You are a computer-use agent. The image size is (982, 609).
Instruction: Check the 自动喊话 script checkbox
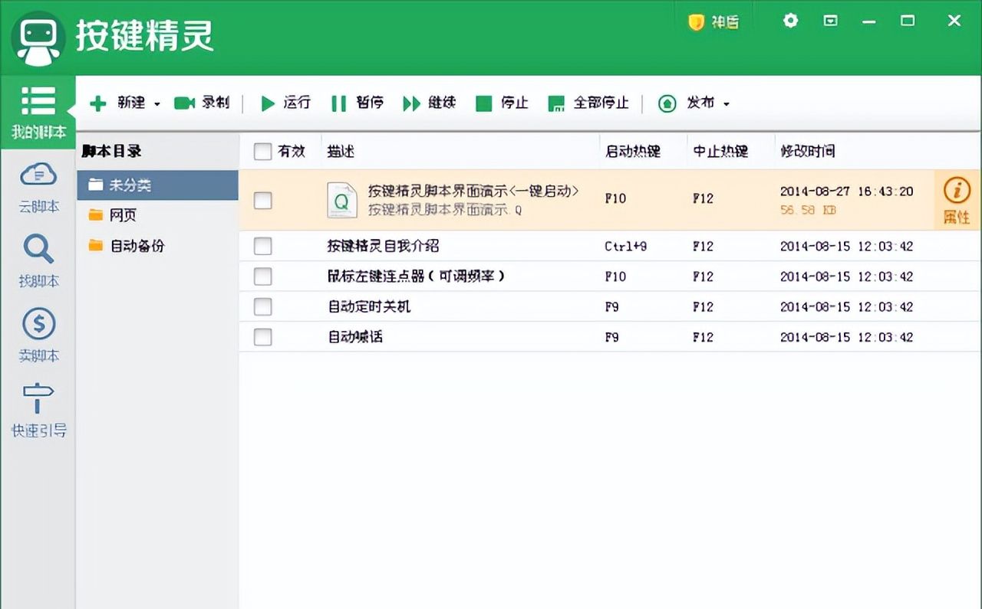click(262, 337)
